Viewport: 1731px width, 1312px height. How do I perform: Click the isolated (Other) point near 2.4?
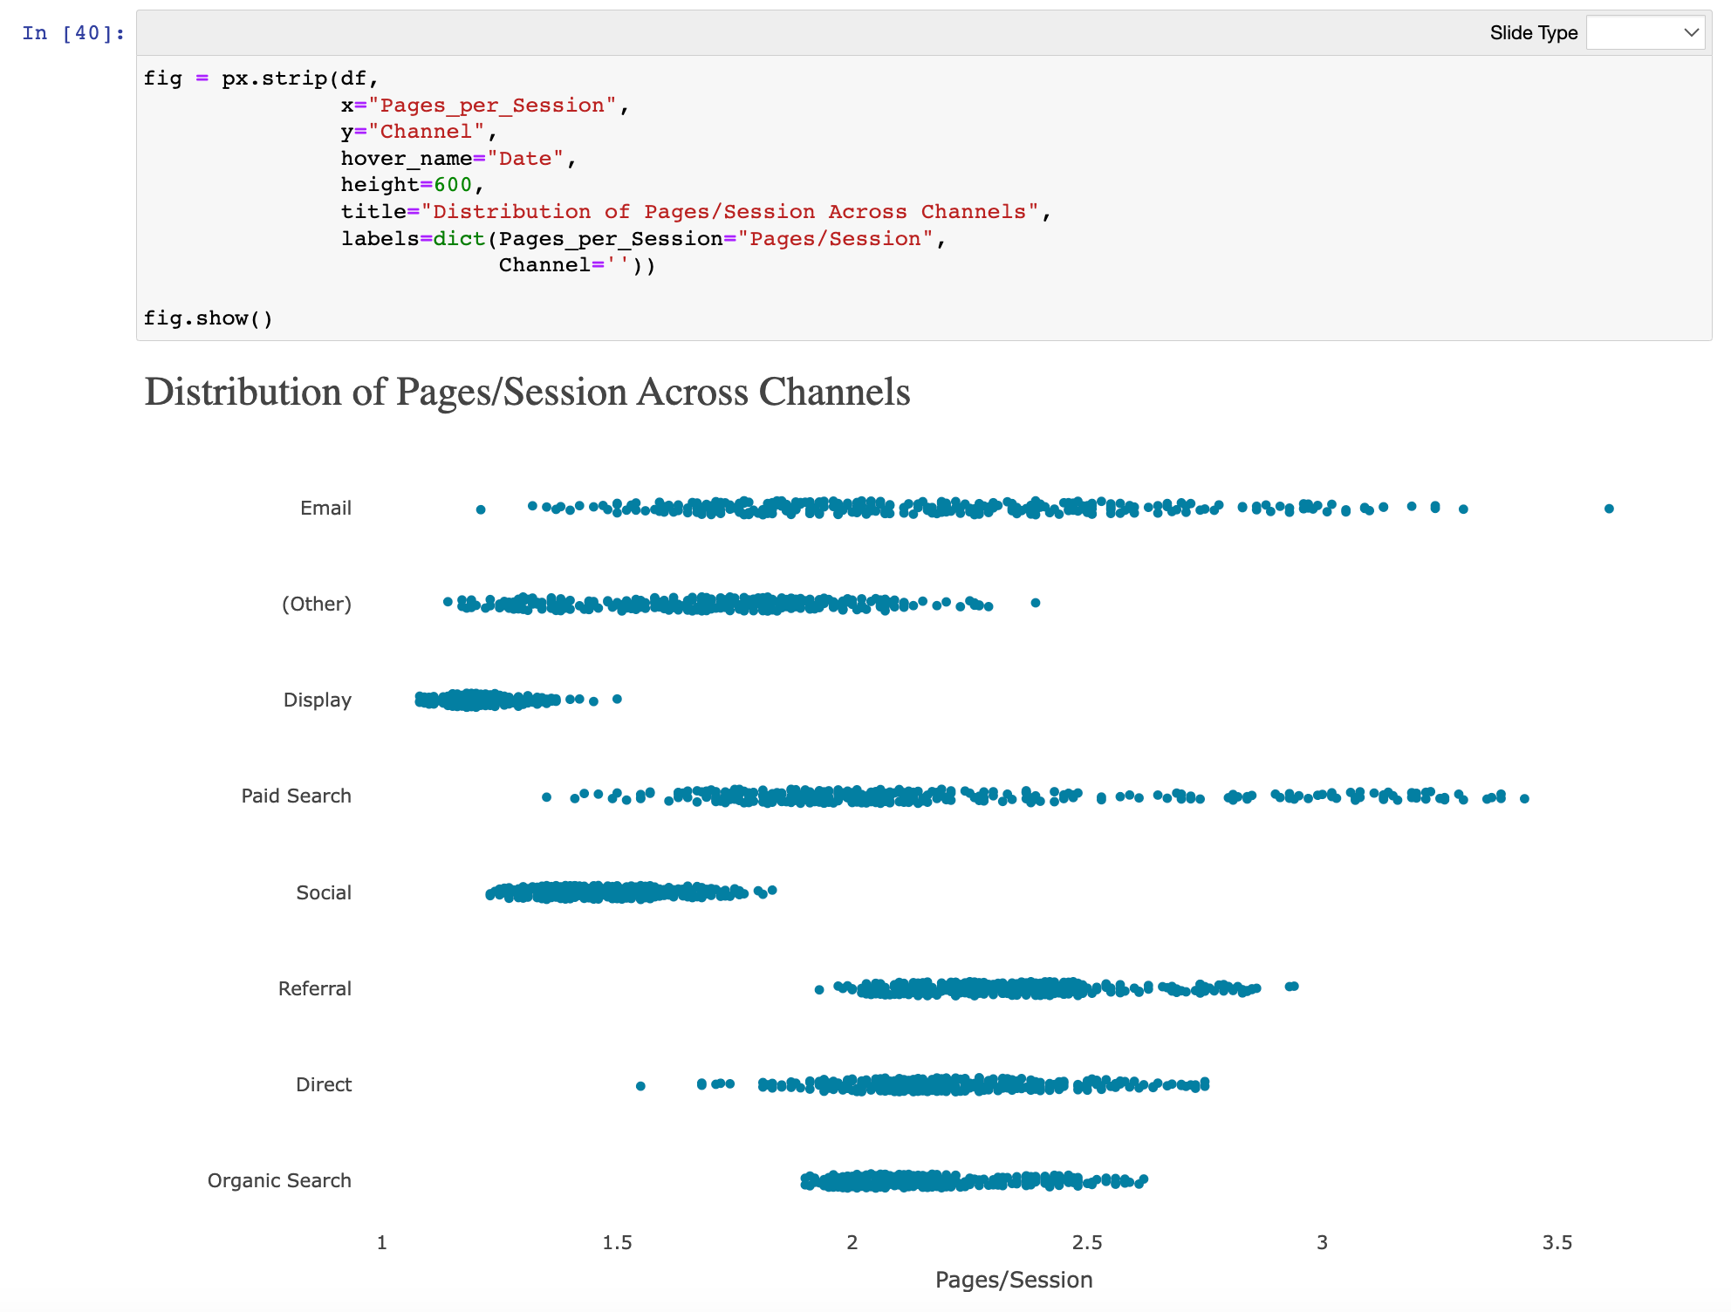click(x=1036, y=603)
